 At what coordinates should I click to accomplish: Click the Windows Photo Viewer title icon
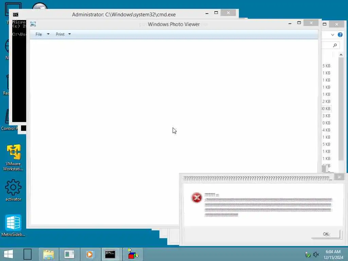click(x=33, y=24)
